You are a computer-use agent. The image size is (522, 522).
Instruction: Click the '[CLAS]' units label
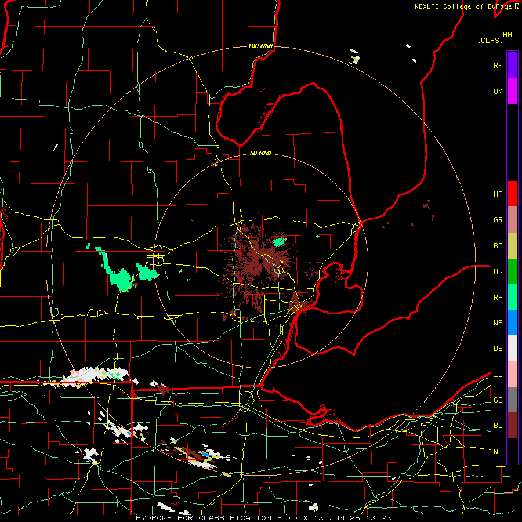coord(490,40)
